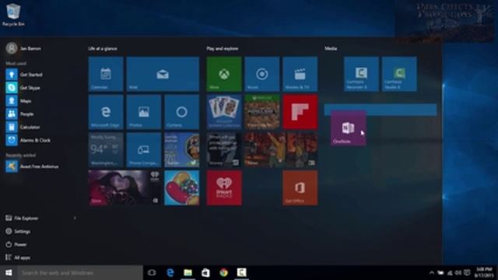
Task: Open the Get Office tile
Action: point(300,188)
